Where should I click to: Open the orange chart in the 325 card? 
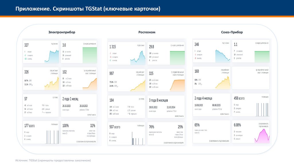[x=177, y=85]
